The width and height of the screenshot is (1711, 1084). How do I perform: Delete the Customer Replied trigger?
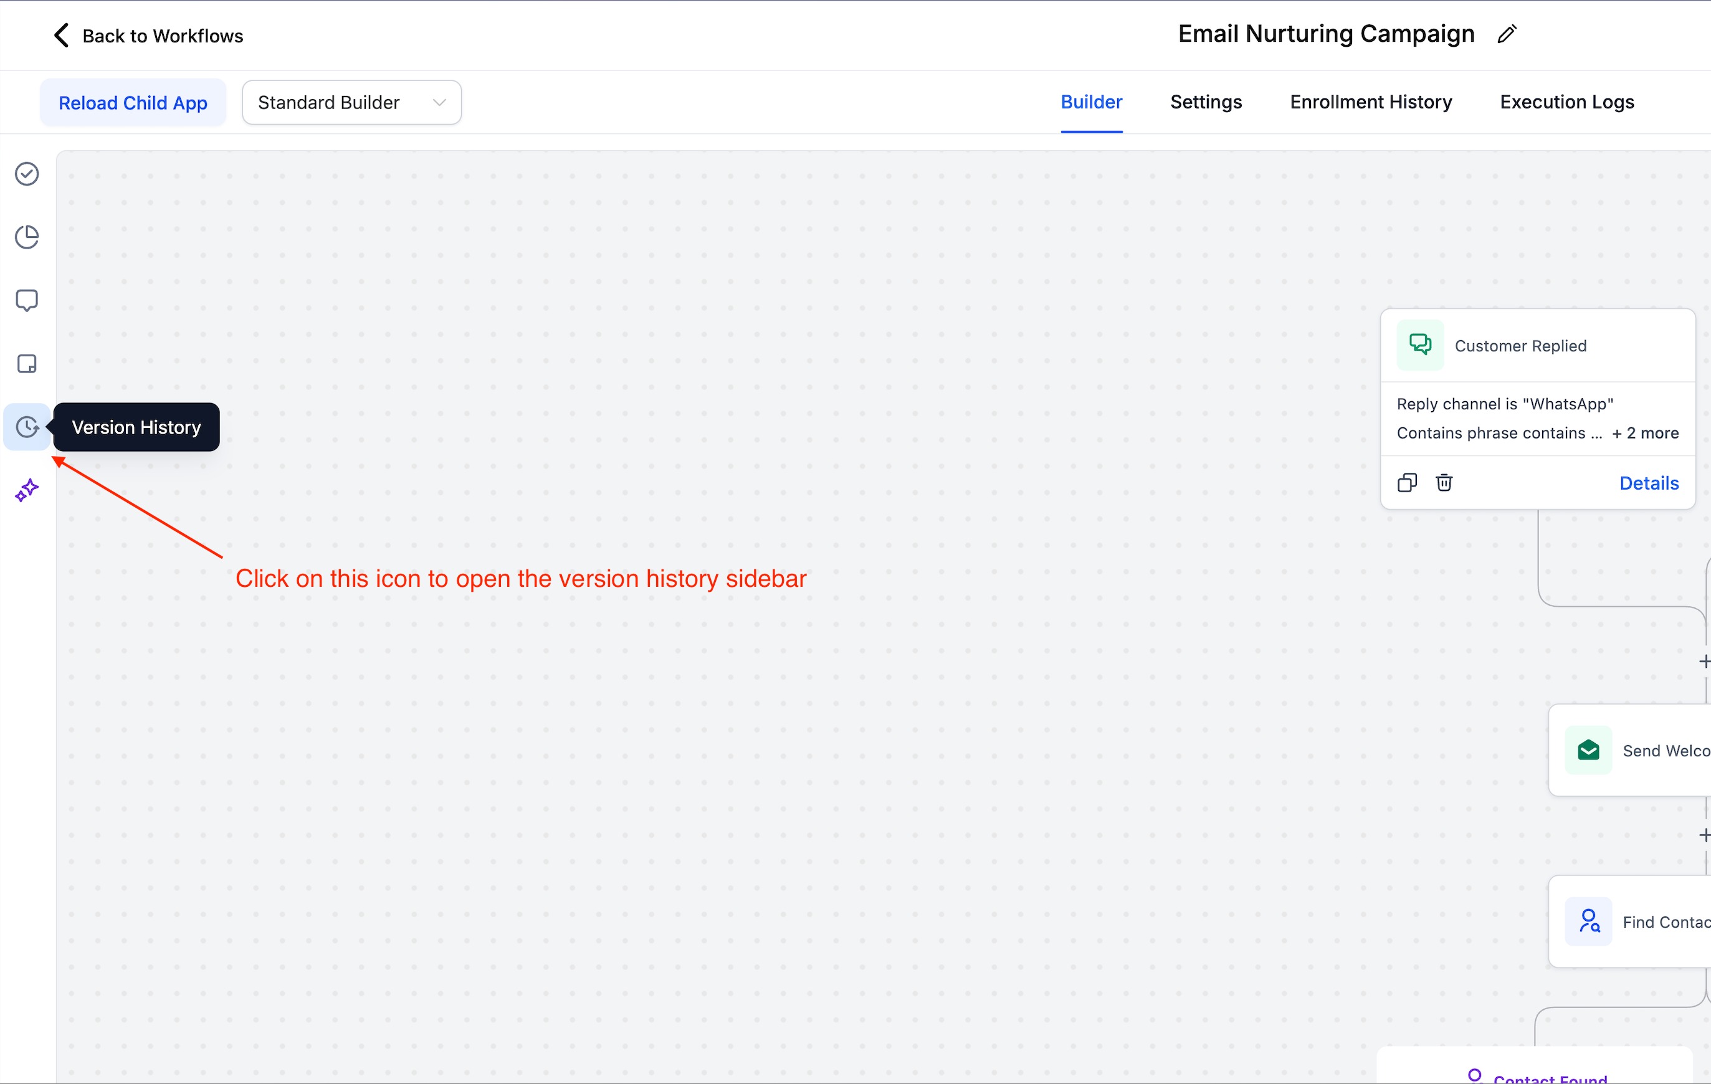coord(1444,483)
